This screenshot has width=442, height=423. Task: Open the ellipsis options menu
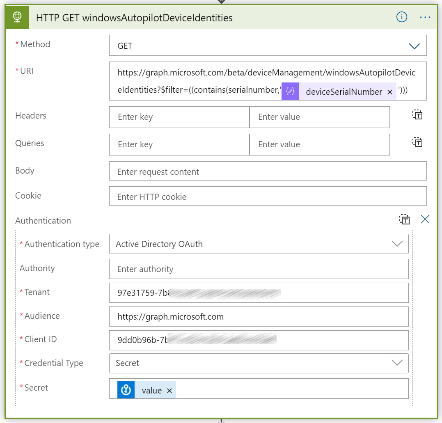(425, 17)
